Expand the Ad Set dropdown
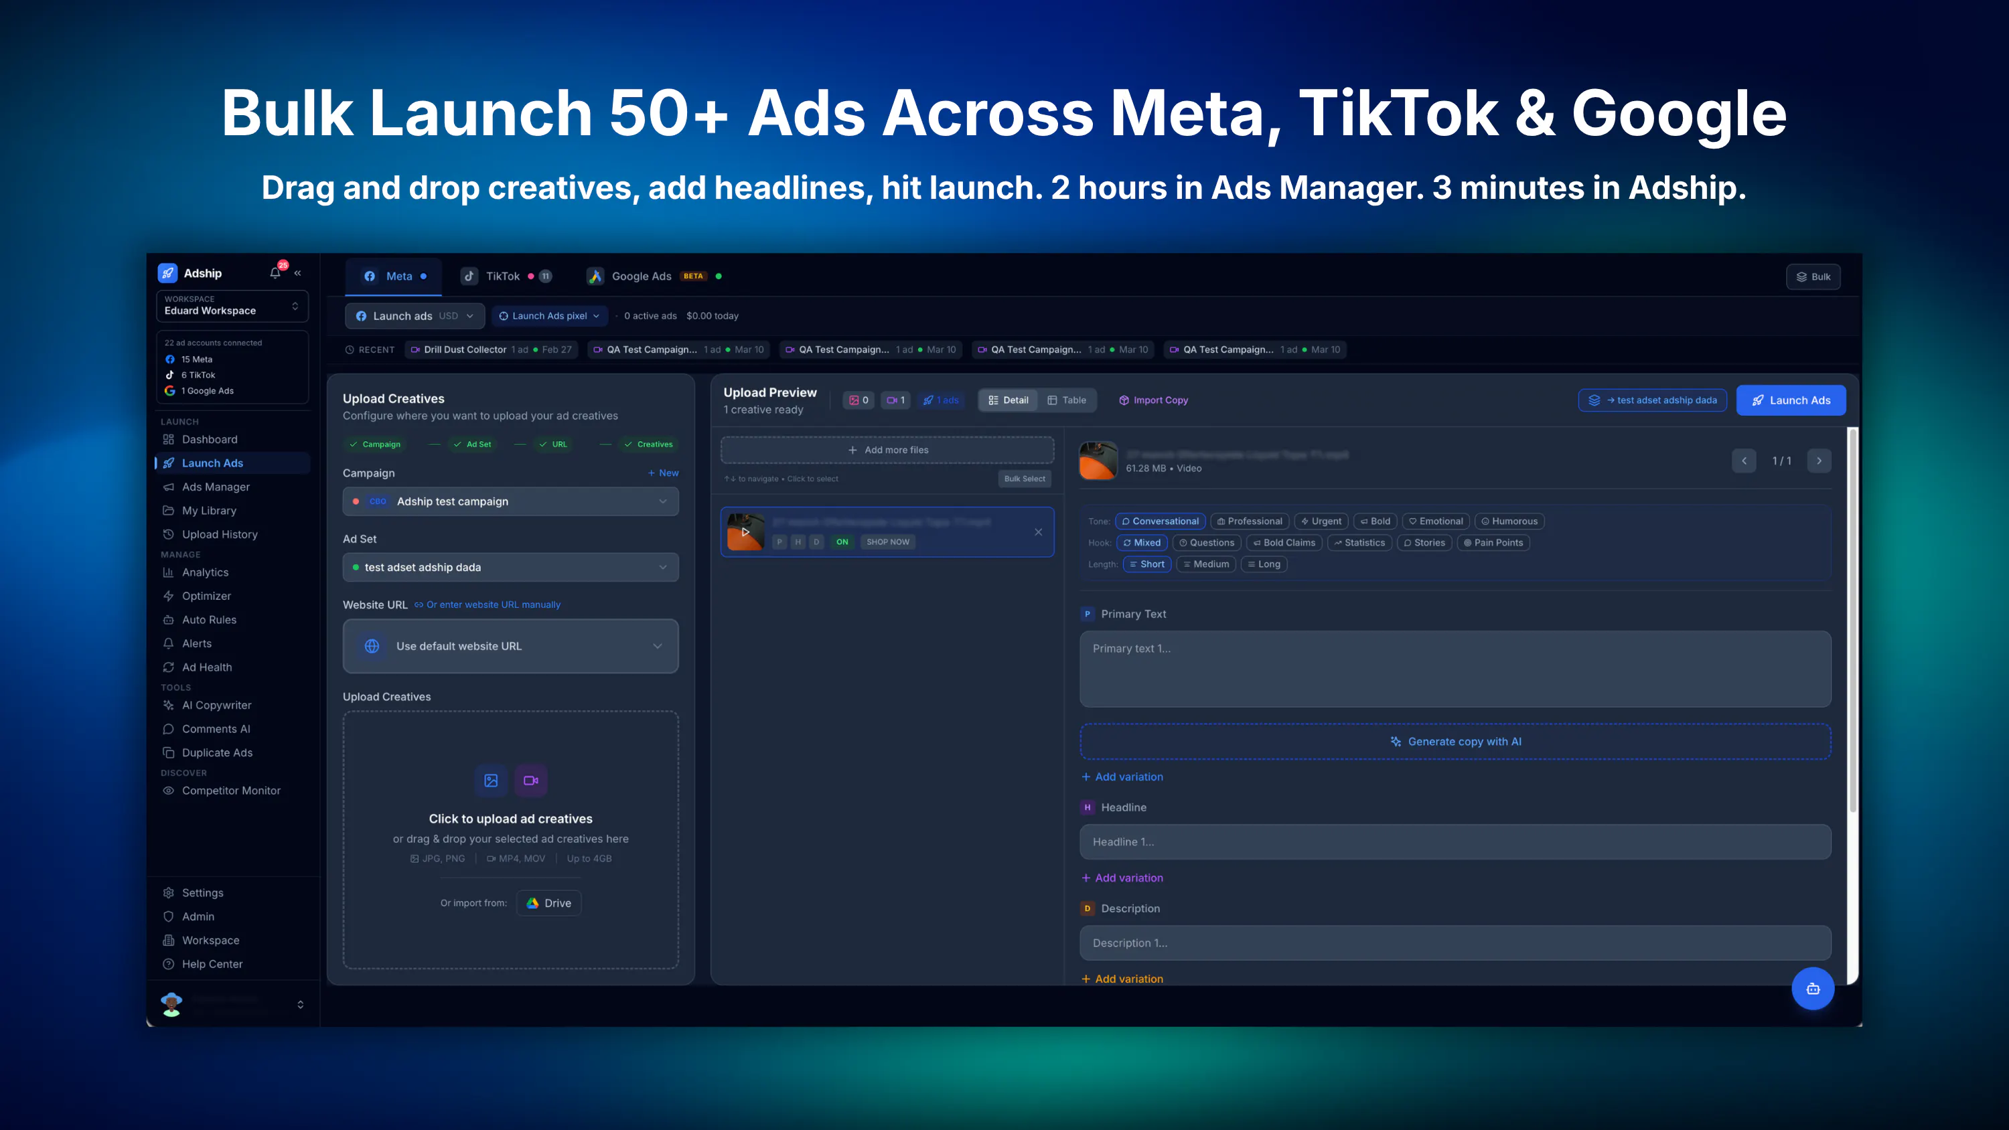This screenshot has height=1130, width=2009. coord(511,567)
